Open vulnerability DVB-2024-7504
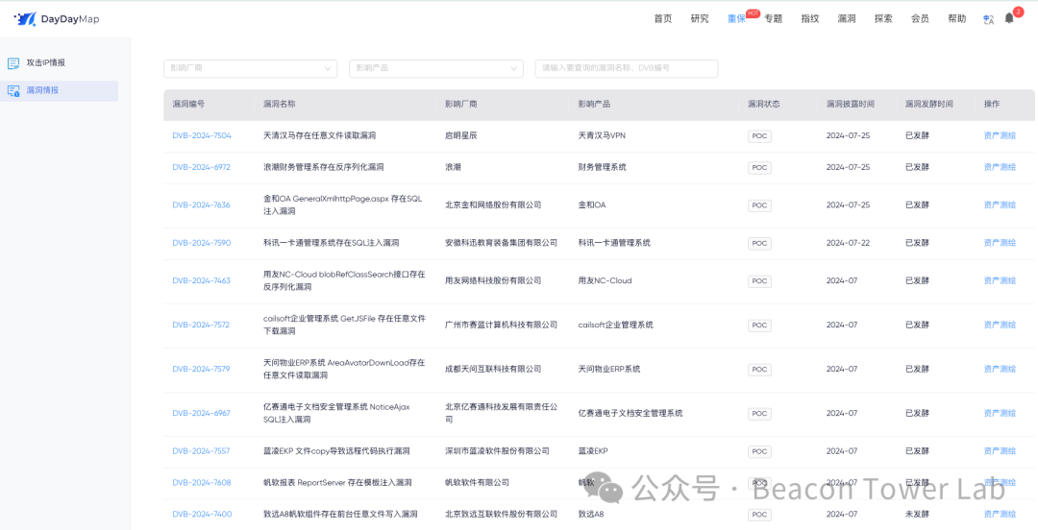Viewport: 1038px width, 530px height. [202, 135]
